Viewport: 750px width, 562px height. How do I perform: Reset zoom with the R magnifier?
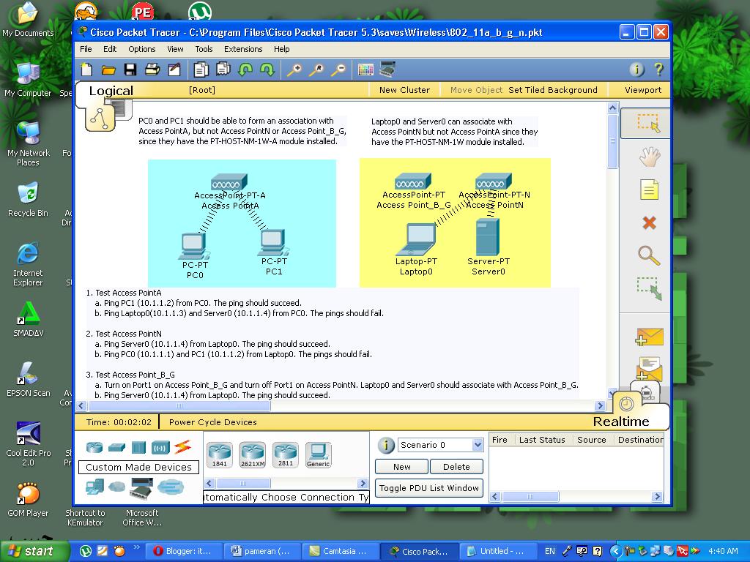point(316,70)
